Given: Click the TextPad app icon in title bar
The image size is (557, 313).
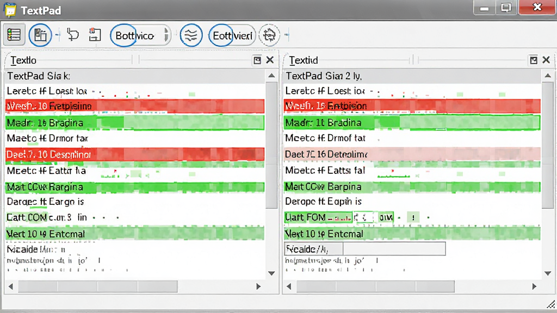Looking at the screenshot, I should (x=10, y=10).
